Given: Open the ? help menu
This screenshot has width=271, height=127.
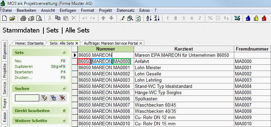Looking at the screenshot, I should coord(156,10).
